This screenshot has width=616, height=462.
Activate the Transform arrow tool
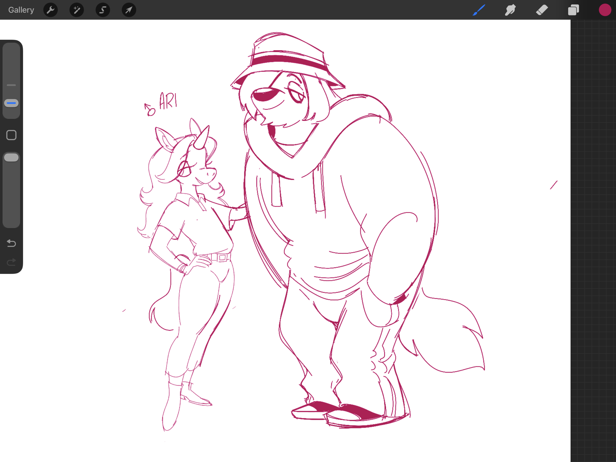tap(129, 10)
